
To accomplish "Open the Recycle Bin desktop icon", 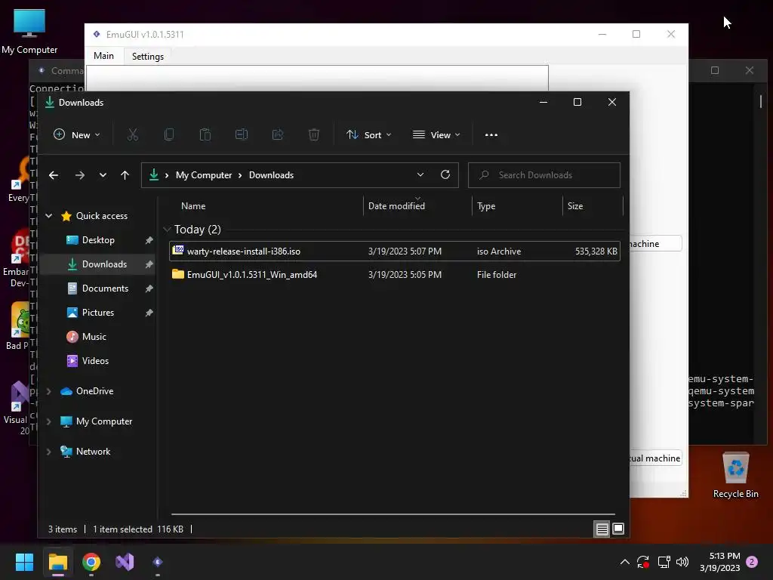I will (735, 476).
